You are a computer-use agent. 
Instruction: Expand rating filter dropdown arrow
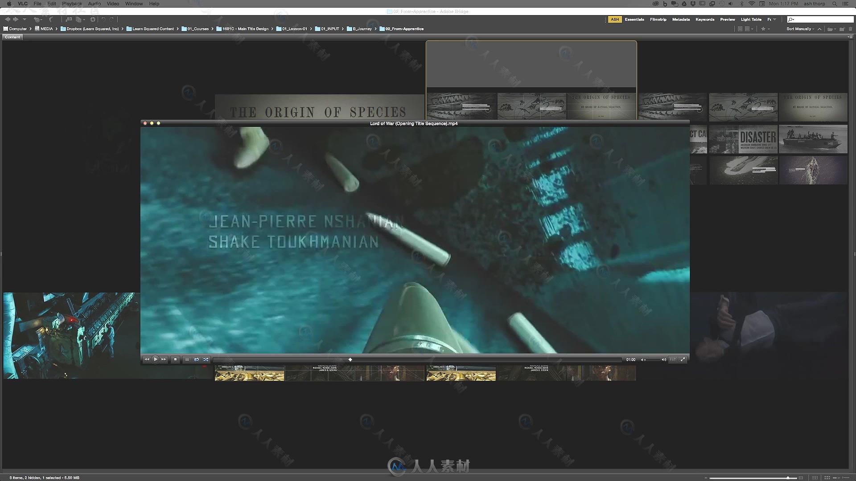point(769,29)
